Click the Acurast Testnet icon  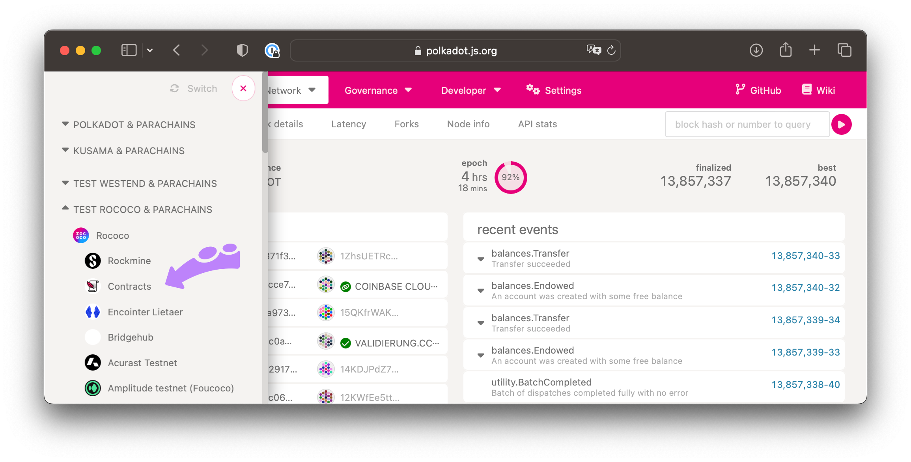pyautogui.click(x=93, y=363)
